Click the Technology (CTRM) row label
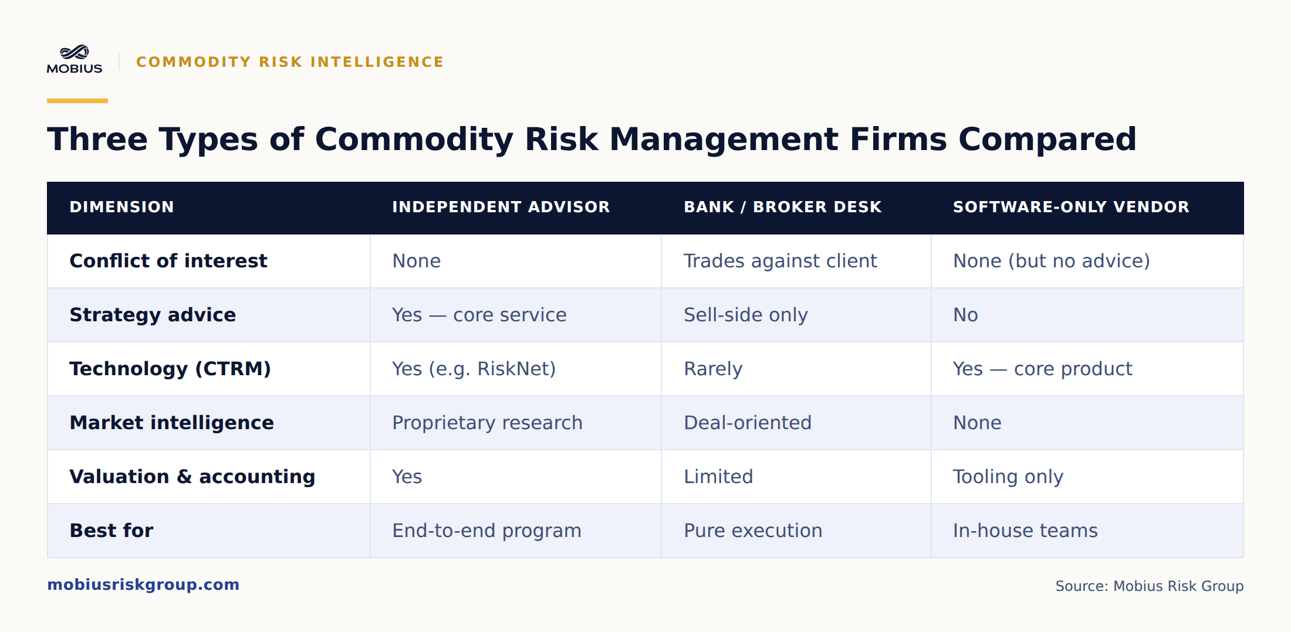The width and height of the screenshot is (1291, 632). coord(170,369)
